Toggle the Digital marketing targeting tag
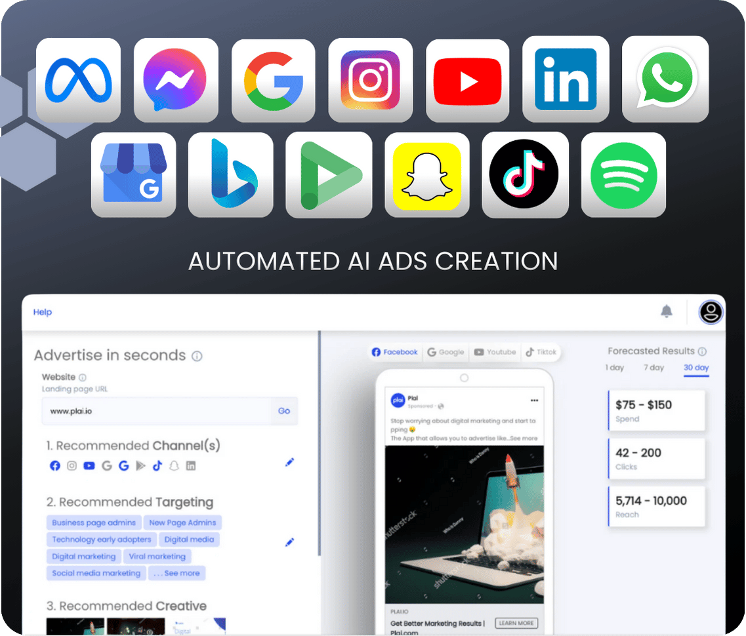746x636 pixels. (x=83, y=557)
